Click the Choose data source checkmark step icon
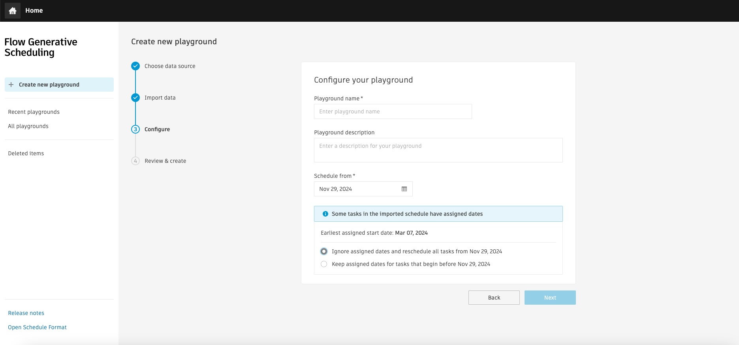This screenshot has height=345, width=739. tap(135, 66)
